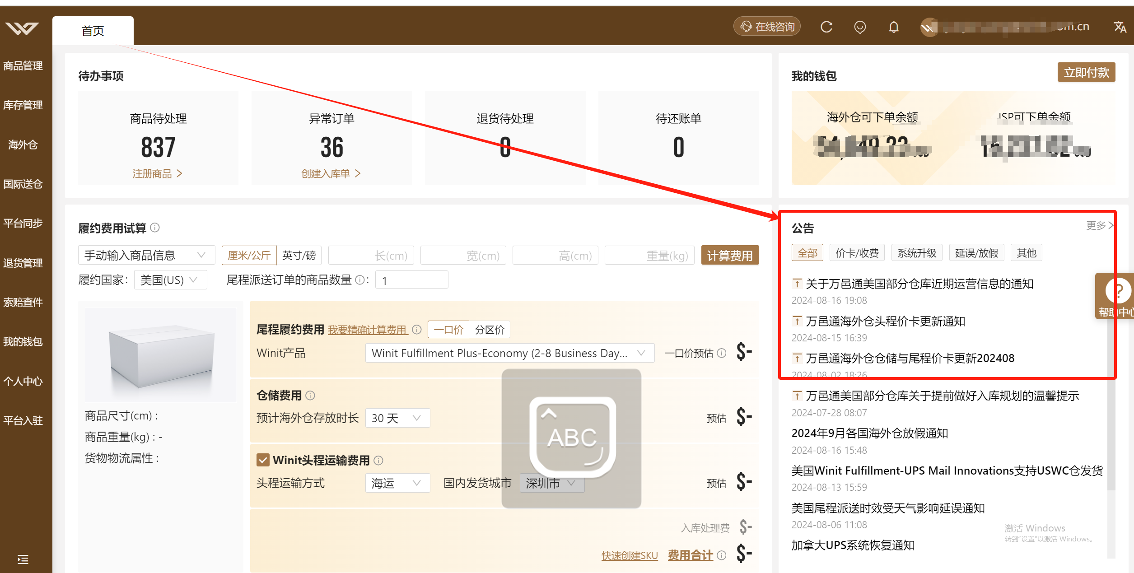This screenshot has width=1134, height=573.
Task: Select 厘米/公斤 unit option
Action: click(249, 256)
